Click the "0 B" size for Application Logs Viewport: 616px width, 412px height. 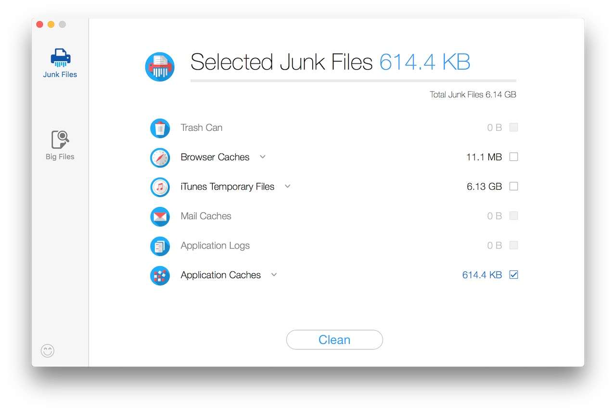point(495,245)
